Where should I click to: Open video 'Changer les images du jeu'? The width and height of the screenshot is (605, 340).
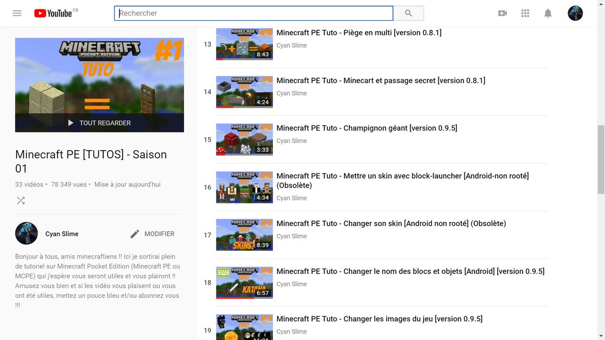(x=379, y=319)
